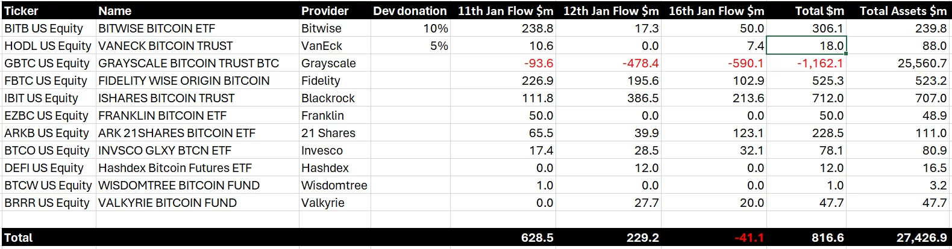Click the Provider column header
Image resolution: width=952 pixels, height=249 pixels.
pyautogui.click(x=325, y=11)
